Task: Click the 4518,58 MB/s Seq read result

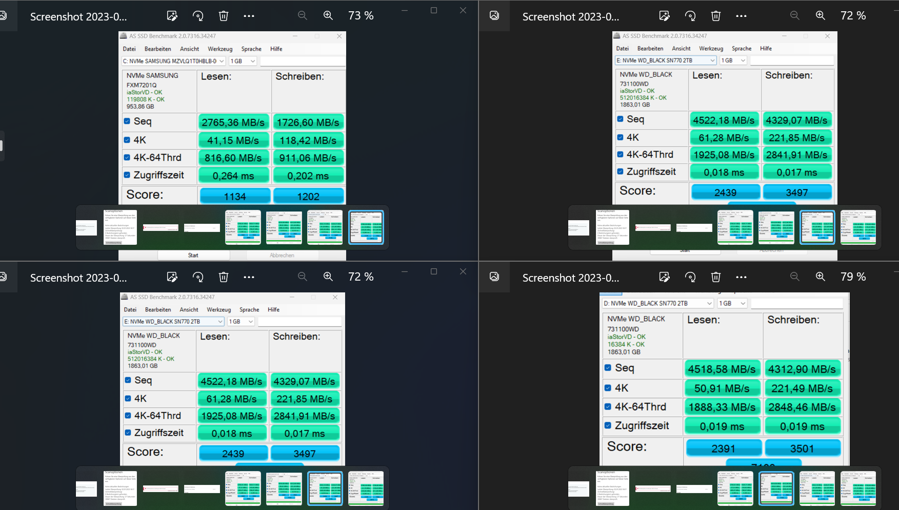Action: (x=722, y=369)
